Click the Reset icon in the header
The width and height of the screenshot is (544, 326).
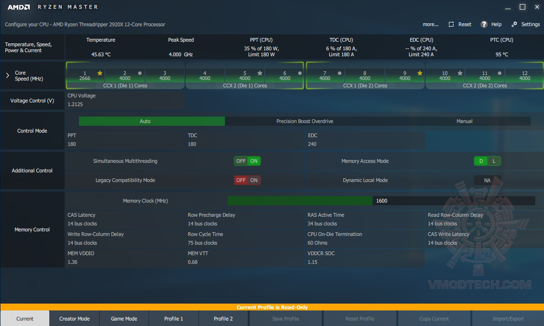[451, 24]
